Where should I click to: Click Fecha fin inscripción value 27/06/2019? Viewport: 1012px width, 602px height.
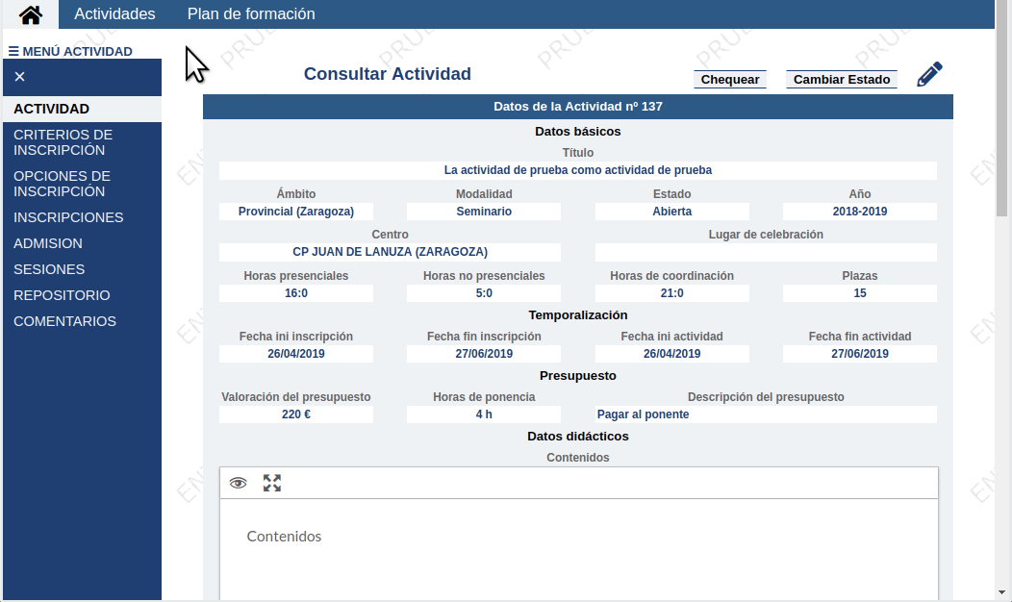(484, 354)
